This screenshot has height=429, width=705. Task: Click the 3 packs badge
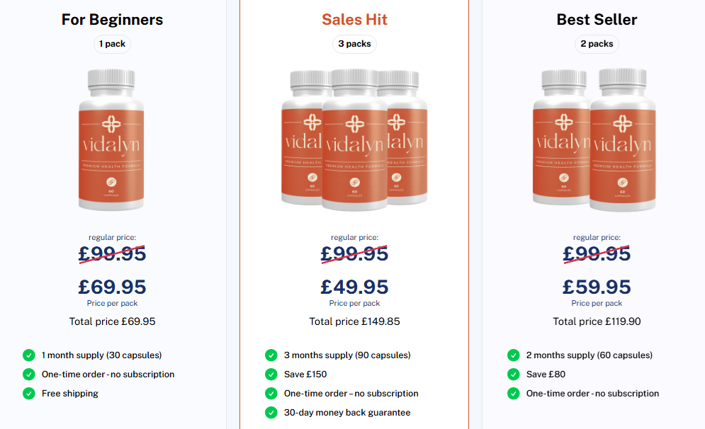click(x=354, y=44)
